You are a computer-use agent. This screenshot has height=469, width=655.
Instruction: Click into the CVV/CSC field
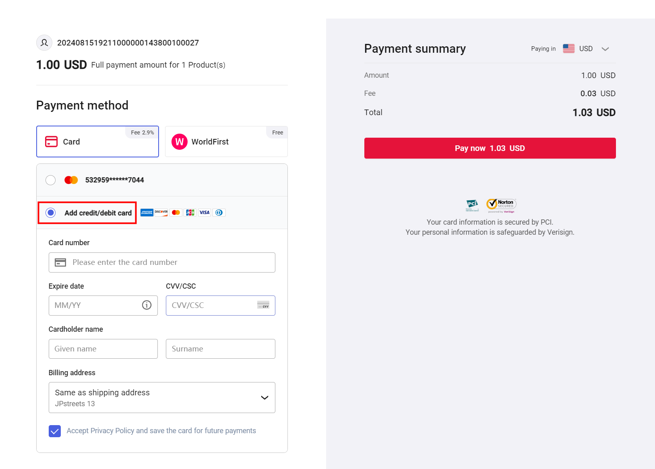tap(213, 306)
